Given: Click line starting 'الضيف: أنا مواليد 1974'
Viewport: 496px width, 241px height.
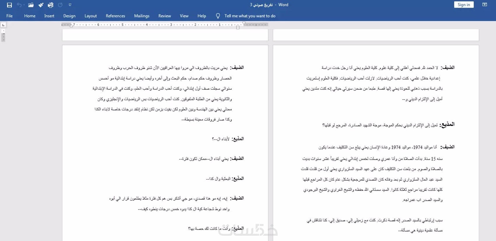Looking at the screenshot, I should (387, 147).
